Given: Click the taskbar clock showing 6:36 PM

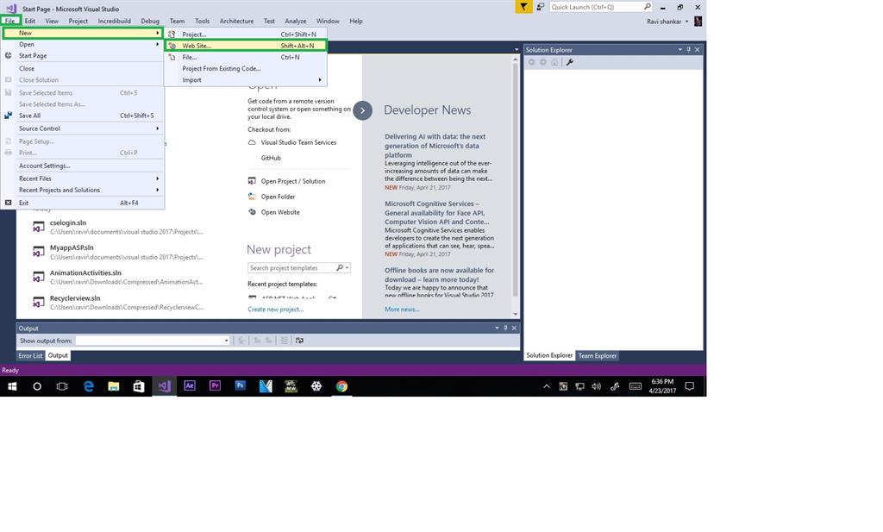Looking at the screenshot, I should pos(662,386).
